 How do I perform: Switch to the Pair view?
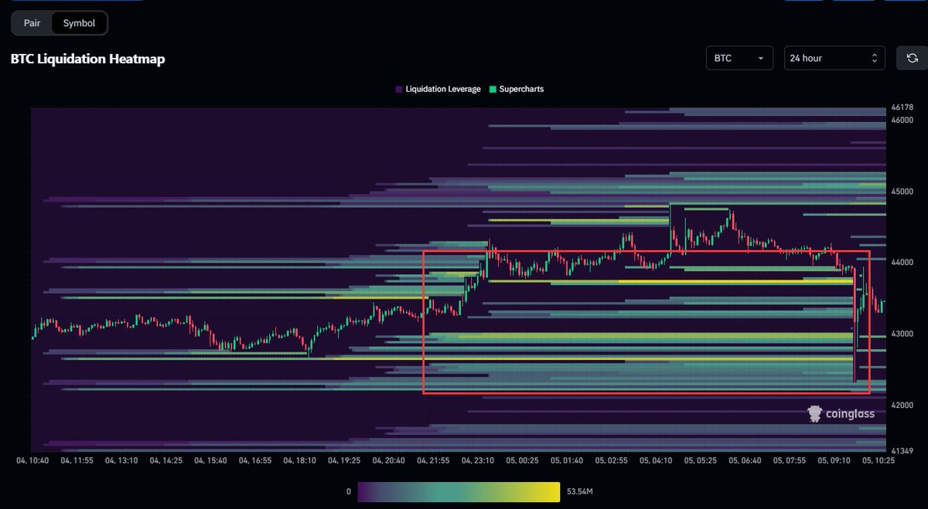[31, 22]
